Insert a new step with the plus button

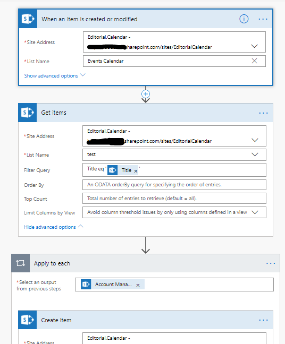tap(146, 94)
